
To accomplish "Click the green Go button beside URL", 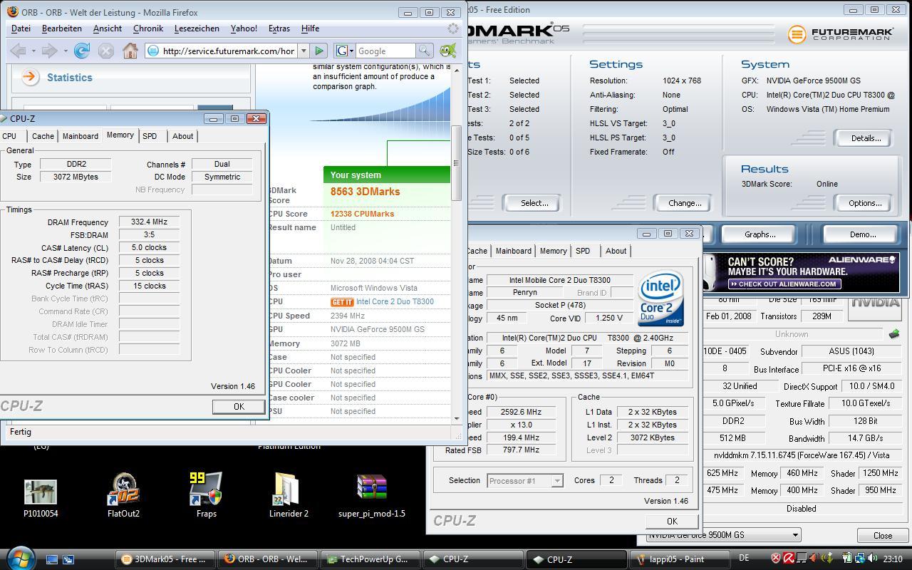I will [x=319, y=51].
